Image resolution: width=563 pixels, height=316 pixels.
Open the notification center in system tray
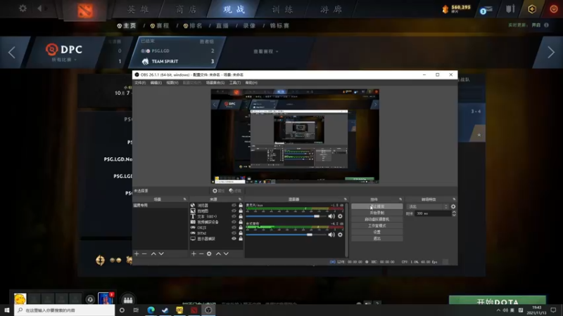553,310
